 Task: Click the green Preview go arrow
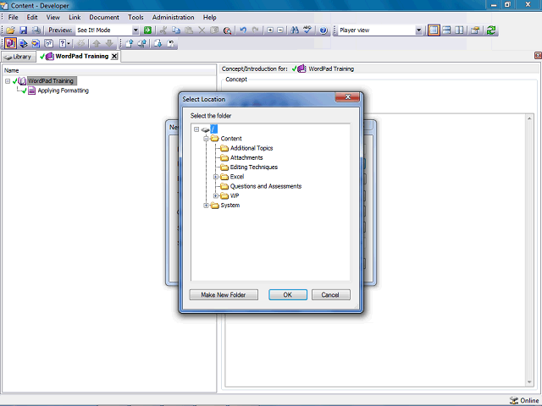[147, 30]
